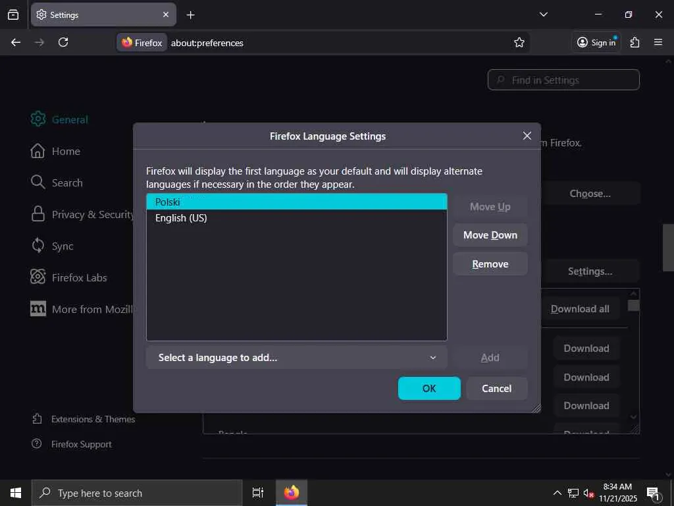Screen dimensions: 674x506
Task: Open Privacy & Security settings
Action: [x=82, y=214]
